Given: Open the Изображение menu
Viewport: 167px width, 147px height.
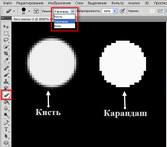Looking at the screenshot, I should [x=59, y=3].
